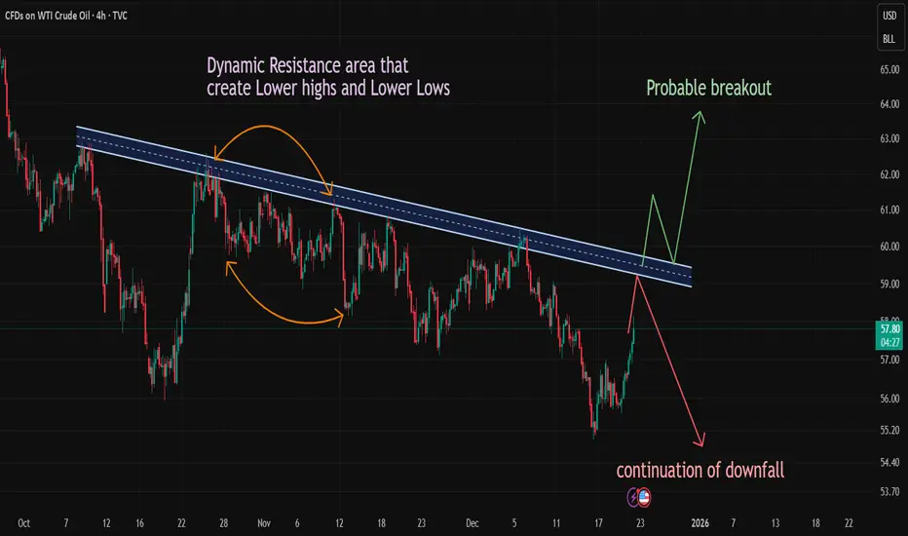Click the 61.00 price axis label
Viewport: 908px width, 536px height.
[889, 210]
